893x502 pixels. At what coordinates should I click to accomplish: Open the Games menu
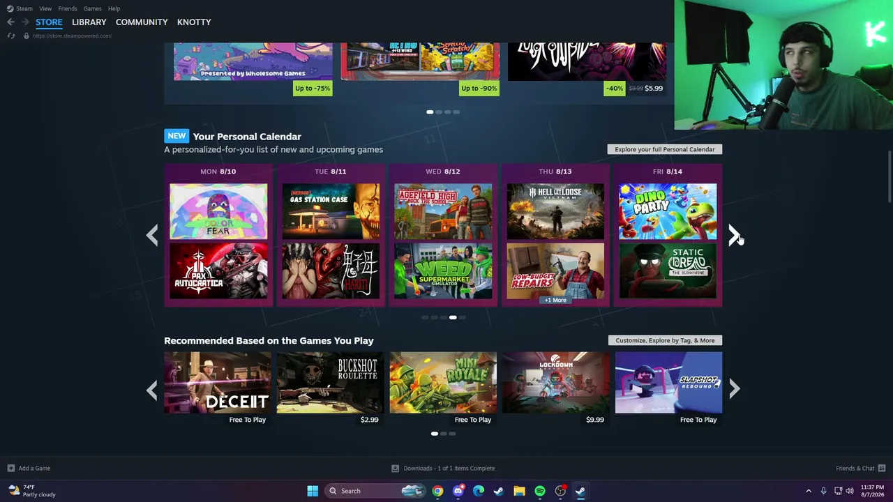[x=93, y=8]
